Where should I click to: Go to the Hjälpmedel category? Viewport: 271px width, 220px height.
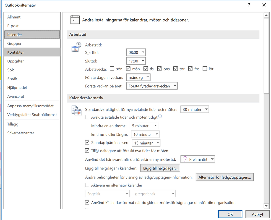coord(32,87)
